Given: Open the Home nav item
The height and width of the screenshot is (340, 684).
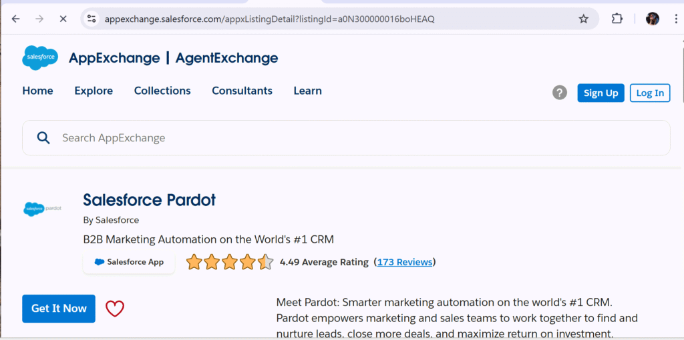Looking at the screenshot, I should pyautogui.click(x=37, y=91).
